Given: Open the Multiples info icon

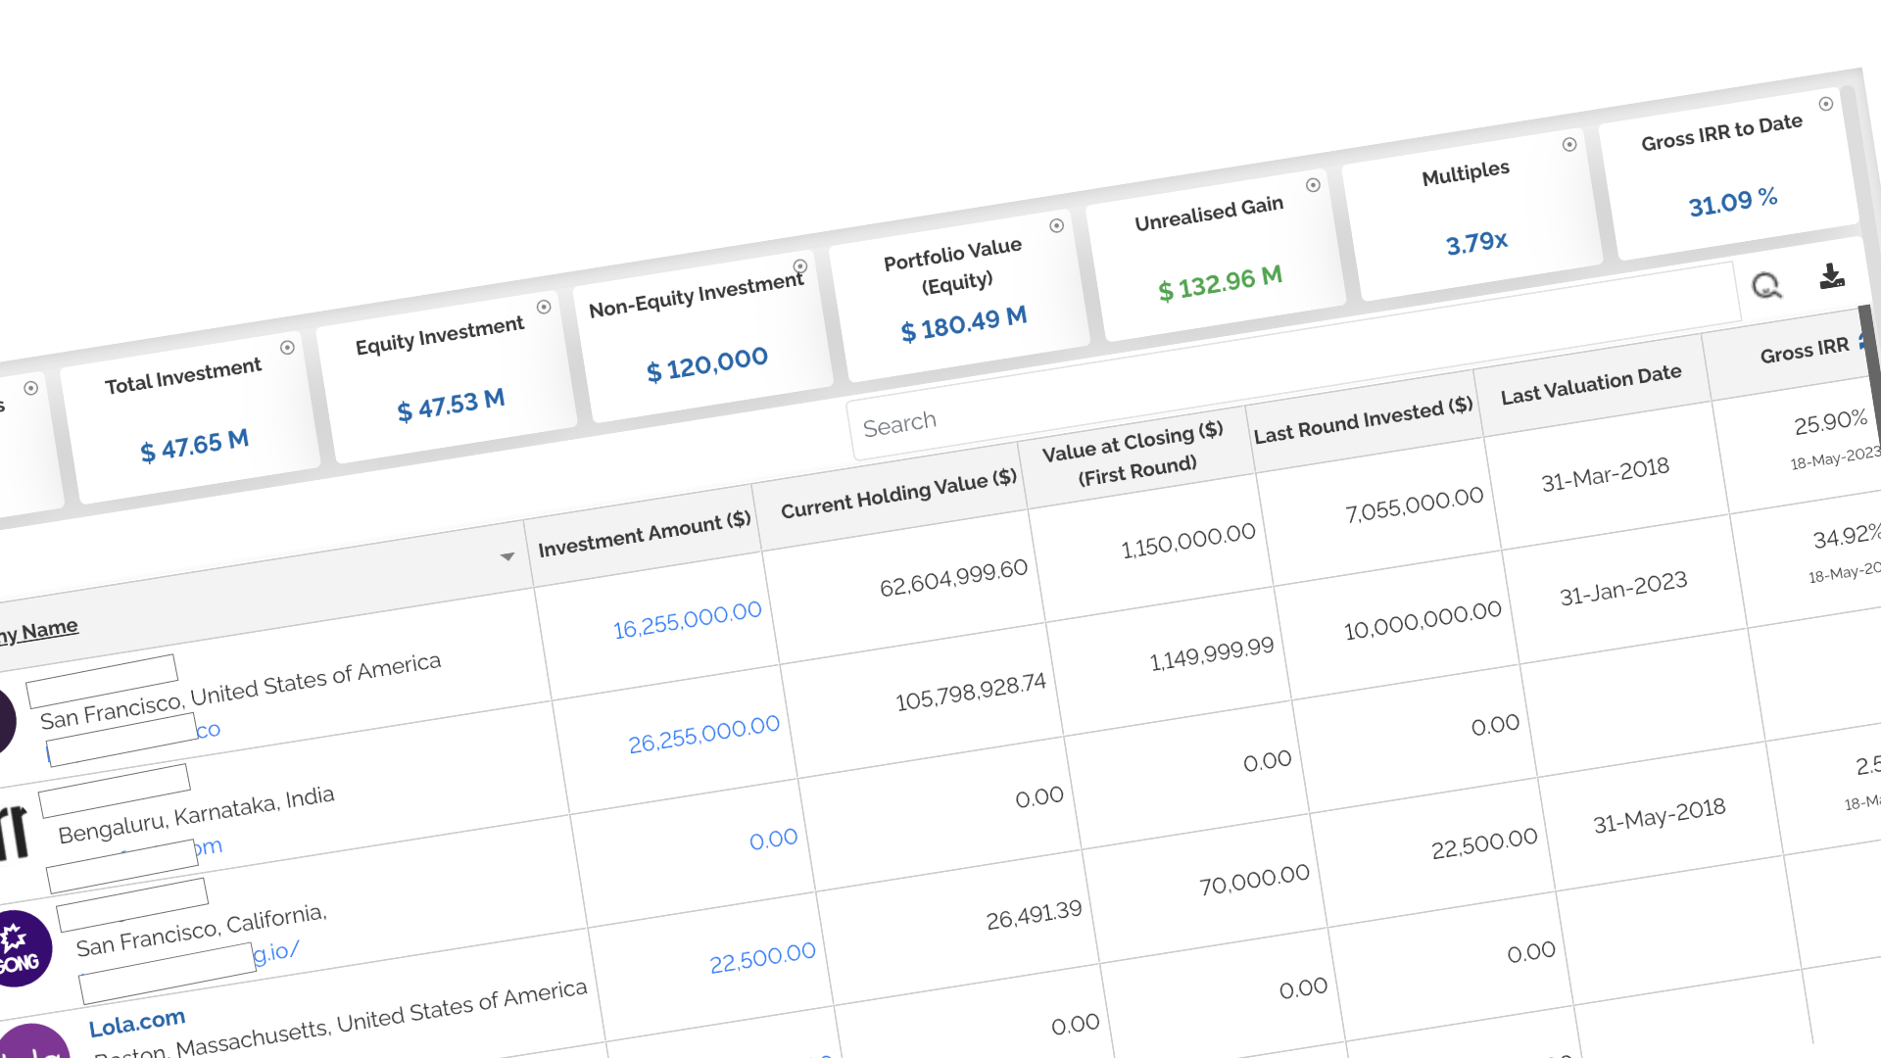Looking at the screenshot, I should pos(1571,143).
